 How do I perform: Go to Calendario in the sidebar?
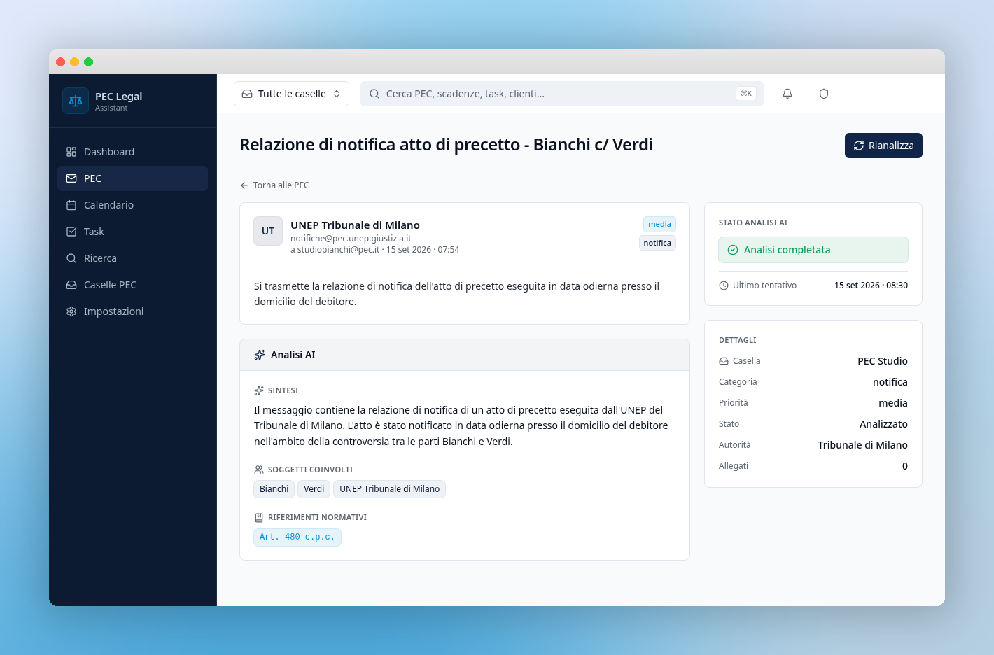point(132,205)
